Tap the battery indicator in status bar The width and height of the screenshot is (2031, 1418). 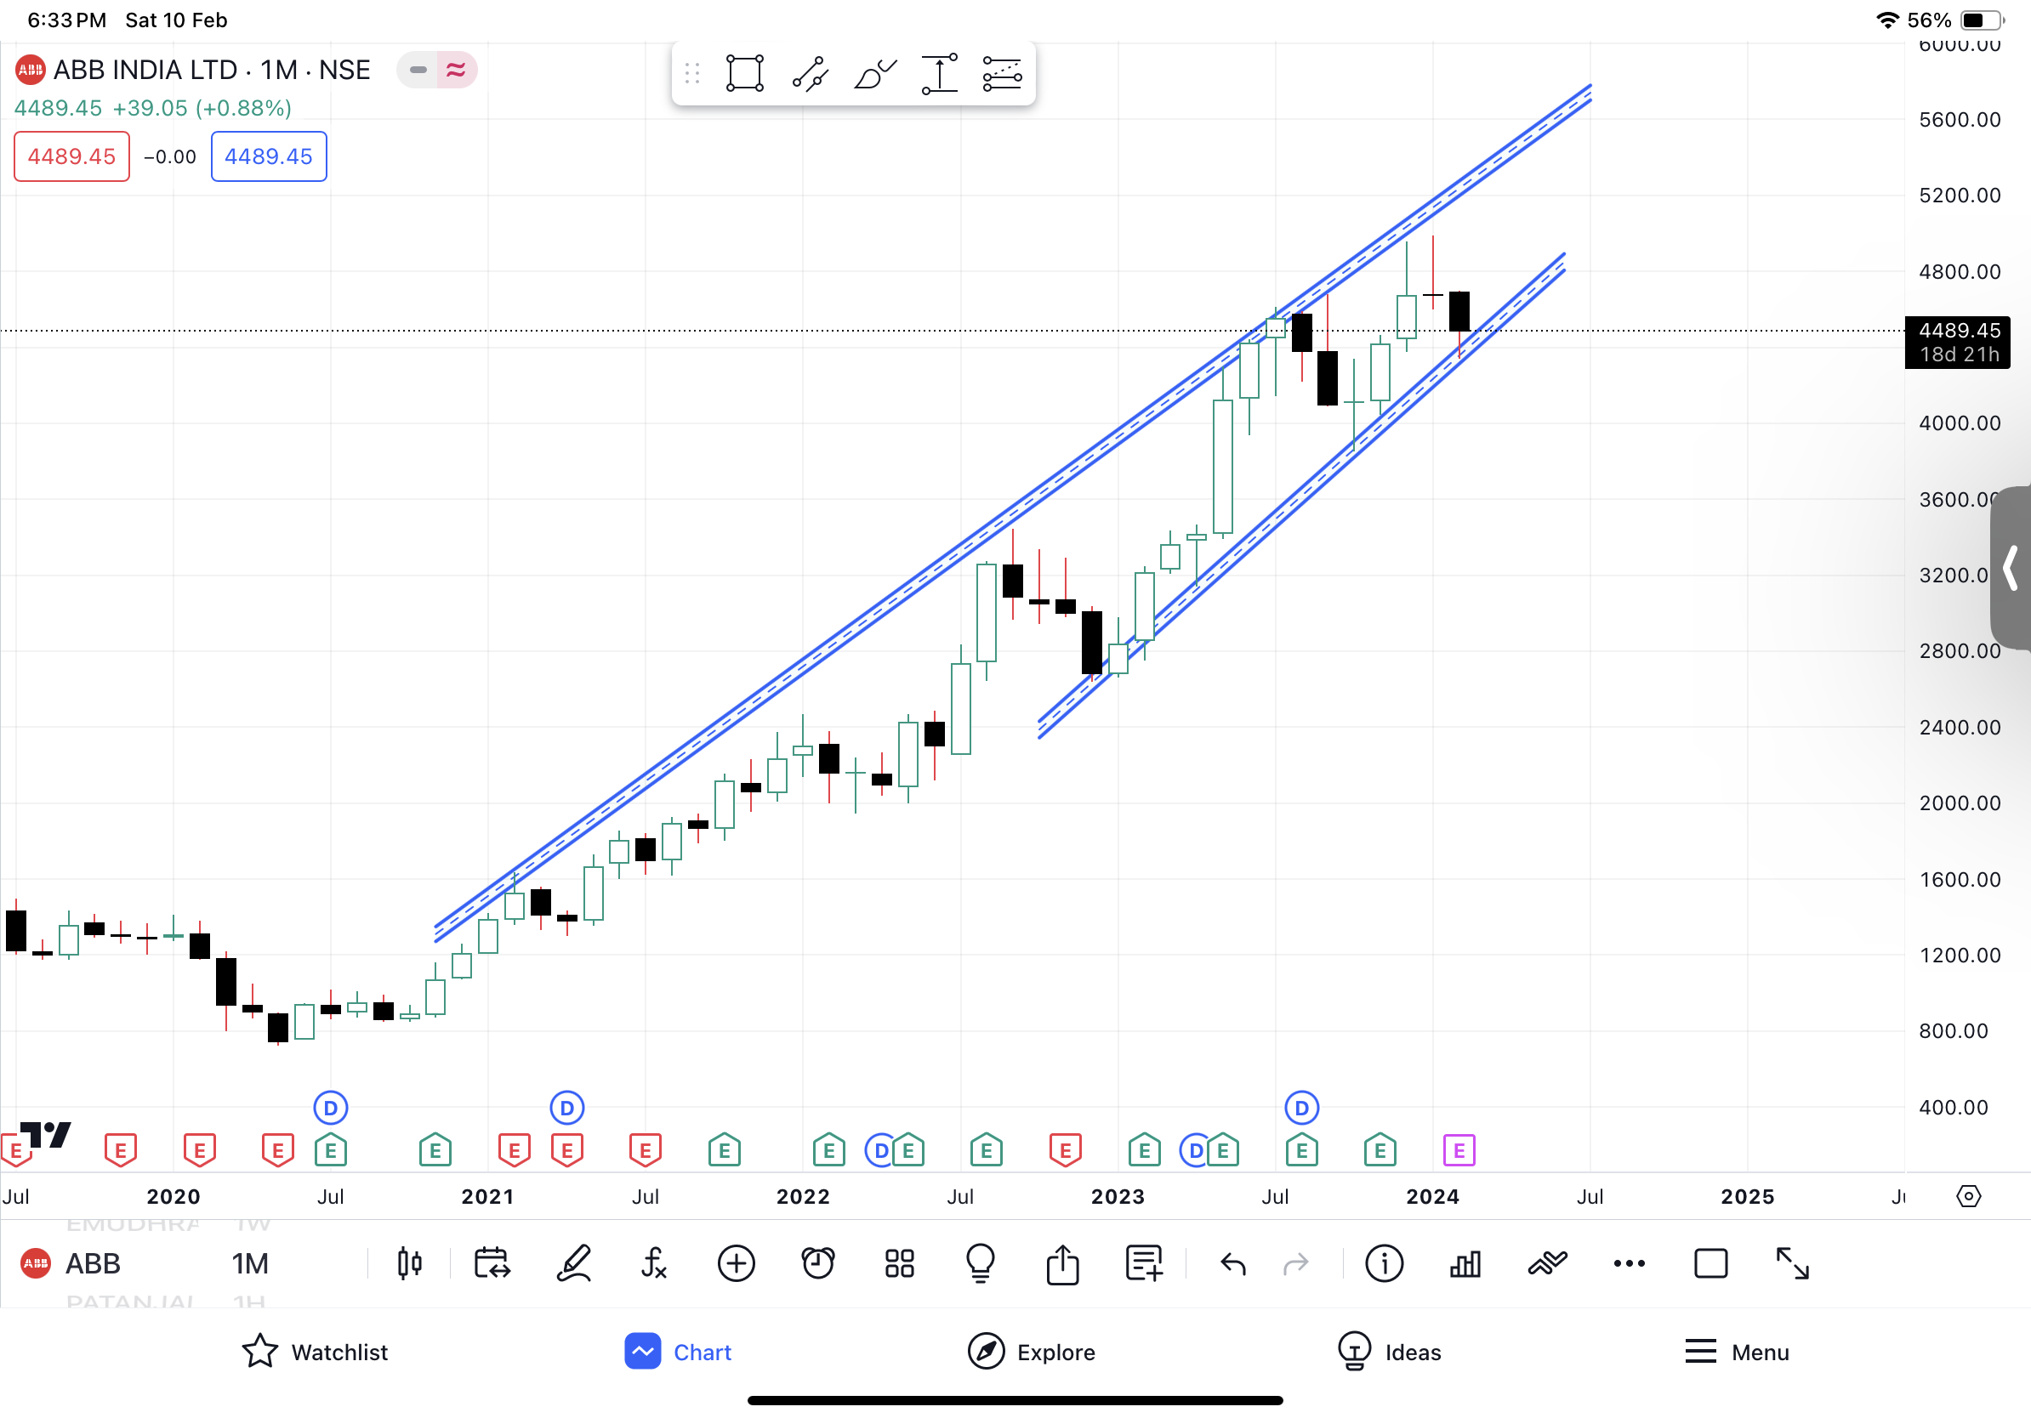tap(1983, 20)
